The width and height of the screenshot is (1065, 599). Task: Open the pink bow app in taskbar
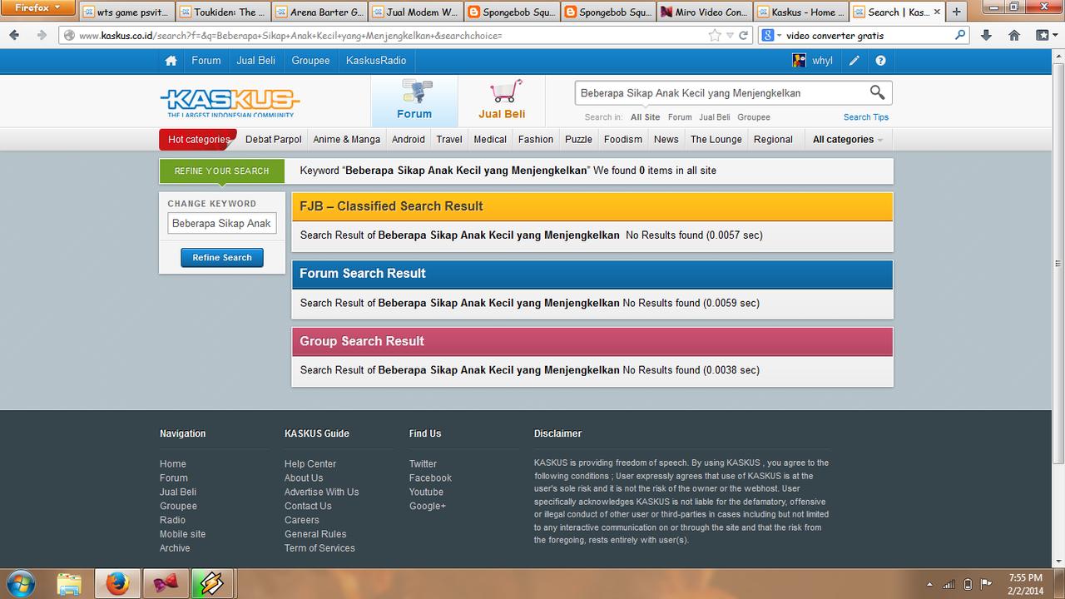click(x=166, y=584)
